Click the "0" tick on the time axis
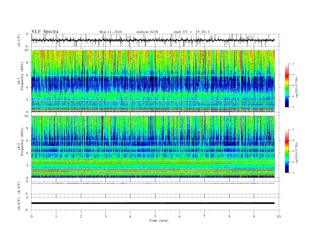314x243 pixels. pos(31,216)
